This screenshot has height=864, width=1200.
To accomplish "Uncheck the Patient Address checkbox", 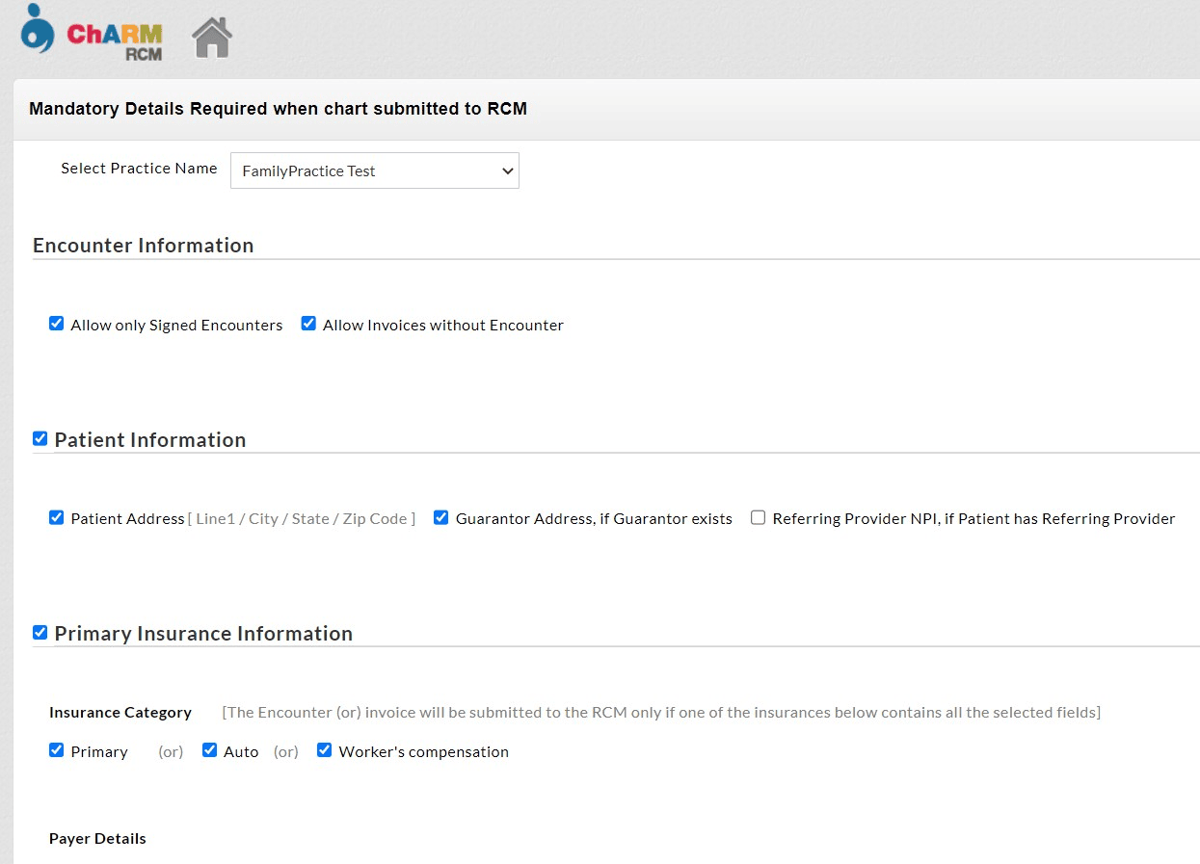I will [x=57, y=517].
